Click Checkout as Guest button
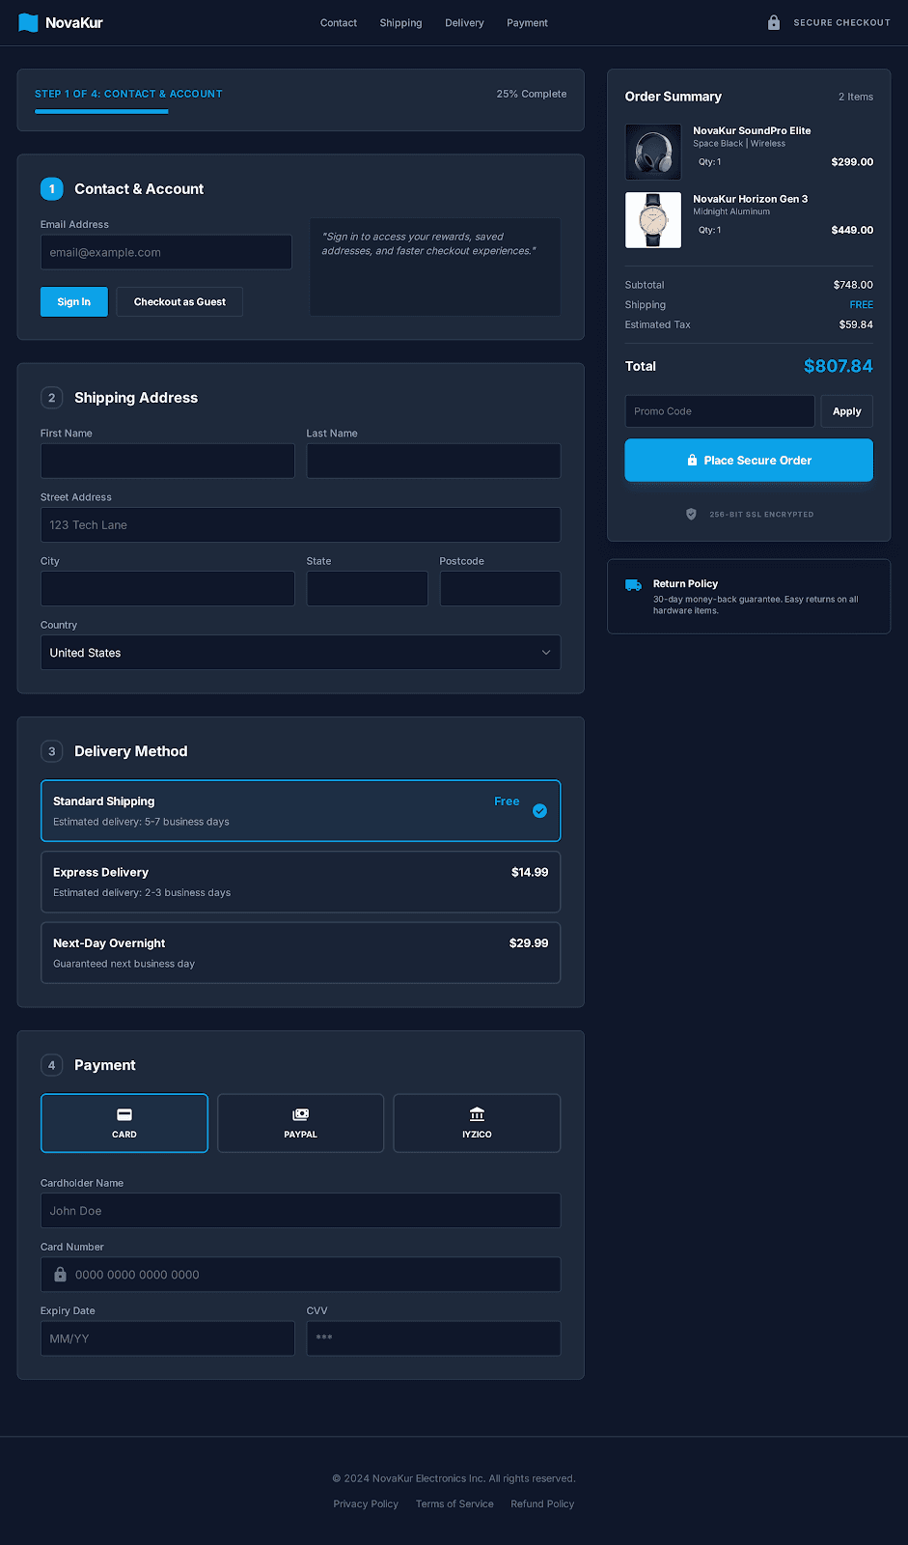908x1545 pixels. pos(179,302)
